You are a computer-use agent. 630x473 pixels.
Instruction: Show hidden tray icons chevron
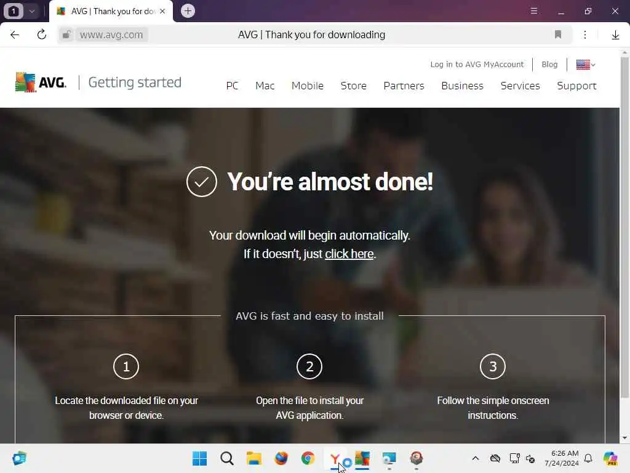[476, 458]
